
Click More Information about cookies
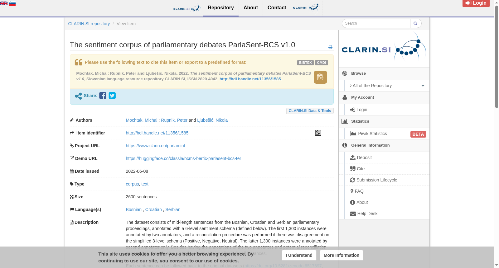(342, 255)
